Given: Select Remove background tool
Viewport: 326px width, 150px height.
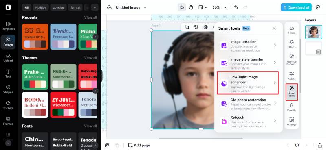Looking at the screenshot, I should [291, 60].
